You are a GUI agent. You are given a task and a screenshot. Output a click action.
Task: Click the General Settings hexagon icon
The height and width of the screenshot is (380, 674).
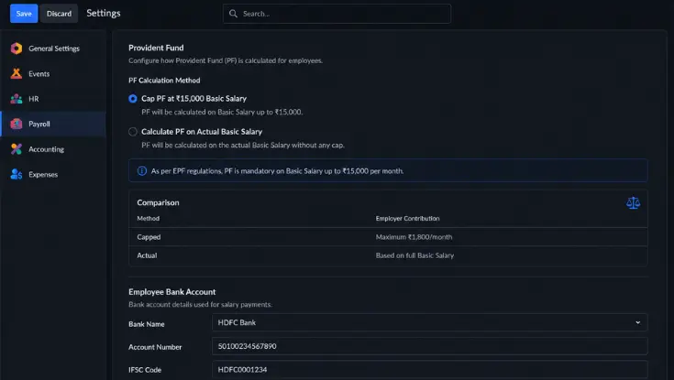(17, 49)
